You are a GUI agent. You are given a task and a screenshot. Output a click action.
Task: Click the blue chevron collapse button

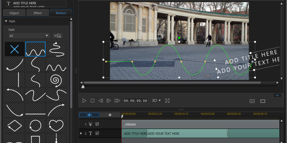(x=277, y=95)
